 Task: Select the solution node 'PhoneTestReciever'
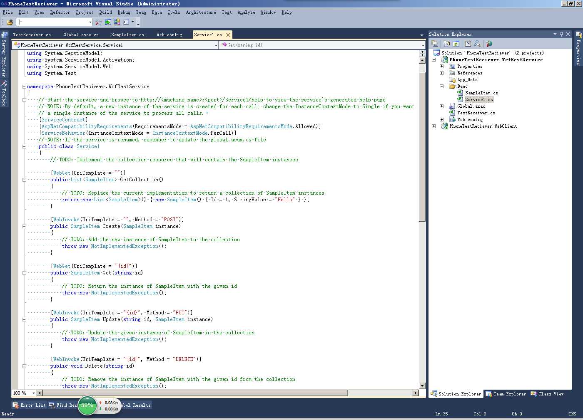click(x=493, y=53)
